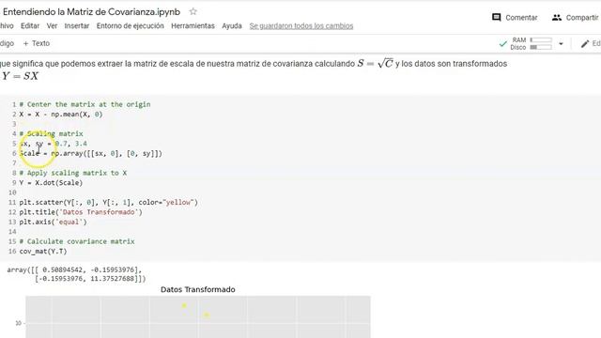Click the Y = SX formula
The image size is (601, 338).
coord(21,76)
